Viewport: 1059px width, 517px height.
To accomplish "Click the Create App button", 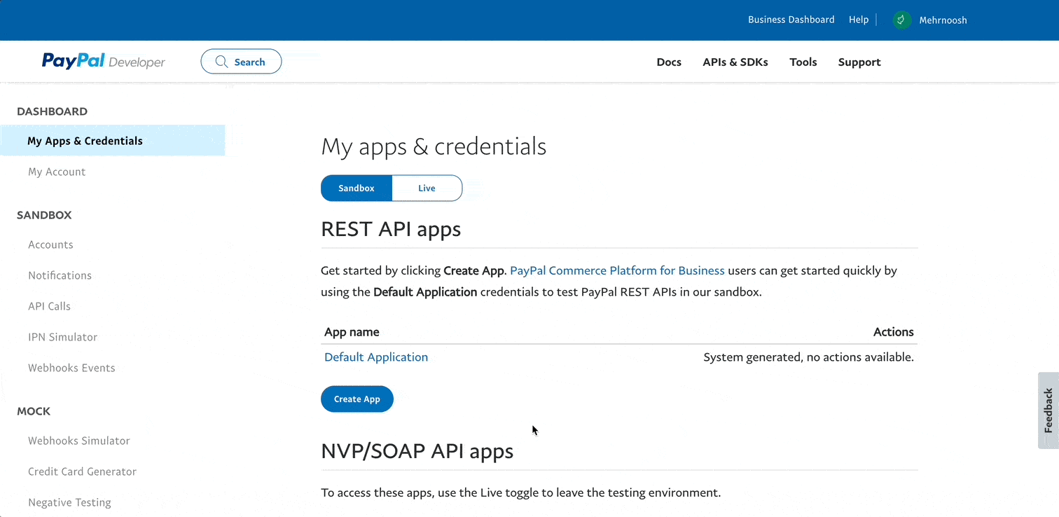I will coord(357,399).
